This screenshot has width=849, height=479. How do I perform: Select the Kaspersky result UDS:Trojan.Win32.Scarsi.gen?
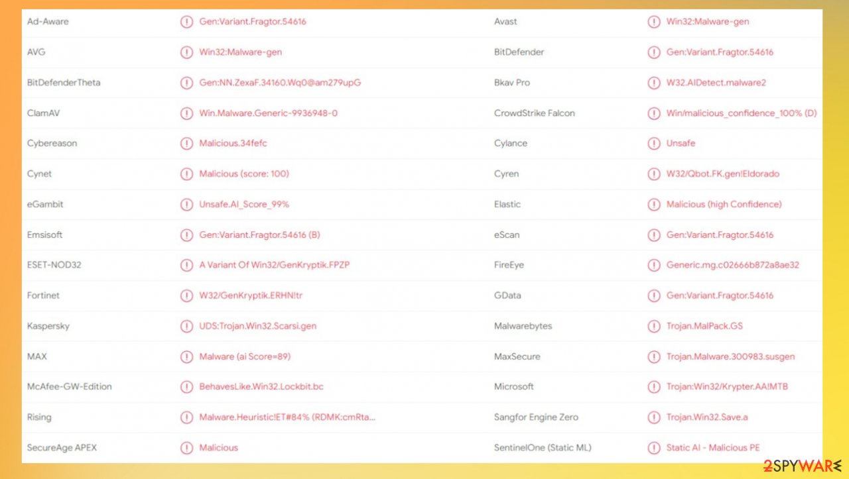click(x=258, y=326)
